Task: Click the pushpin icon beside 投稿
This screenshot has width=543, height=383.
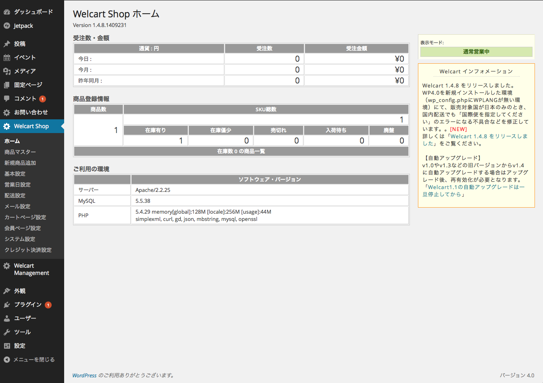Action: coord(7,44)
